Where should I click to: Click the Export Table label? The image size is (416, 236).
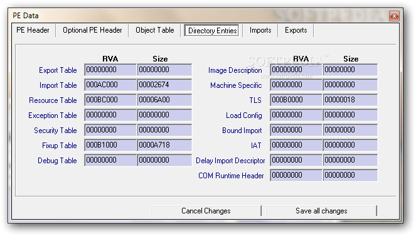click(58, 70)
